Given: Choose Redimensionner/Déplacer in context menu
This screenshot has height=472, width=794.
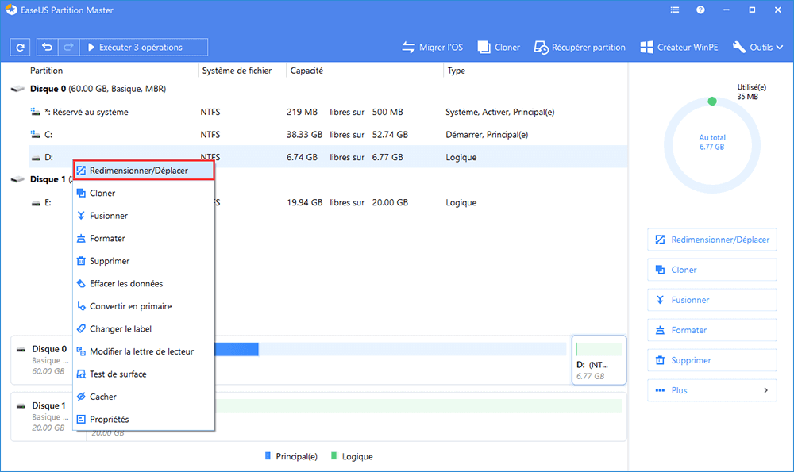Looking at the screenshot, I should point(144,171).
